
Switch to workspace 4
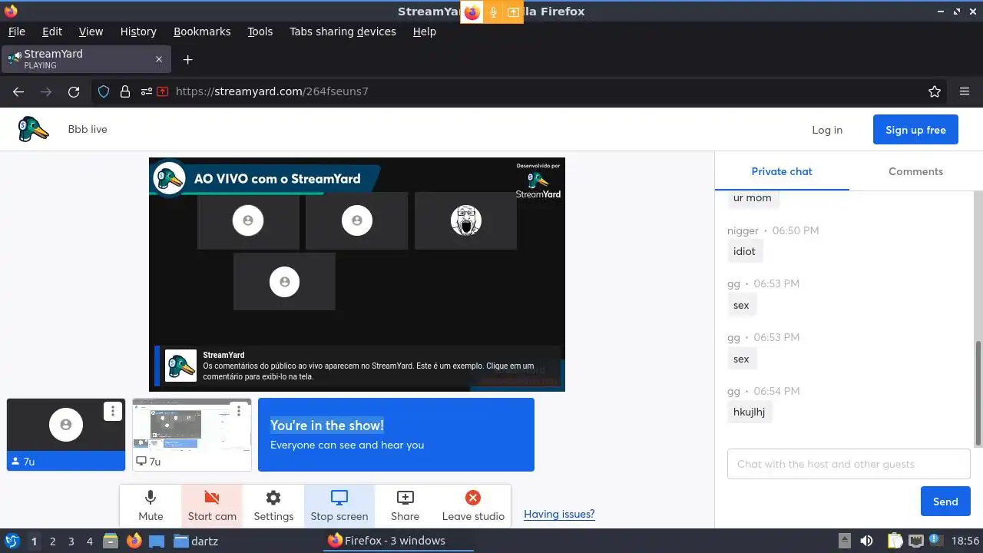pos(89,541)
